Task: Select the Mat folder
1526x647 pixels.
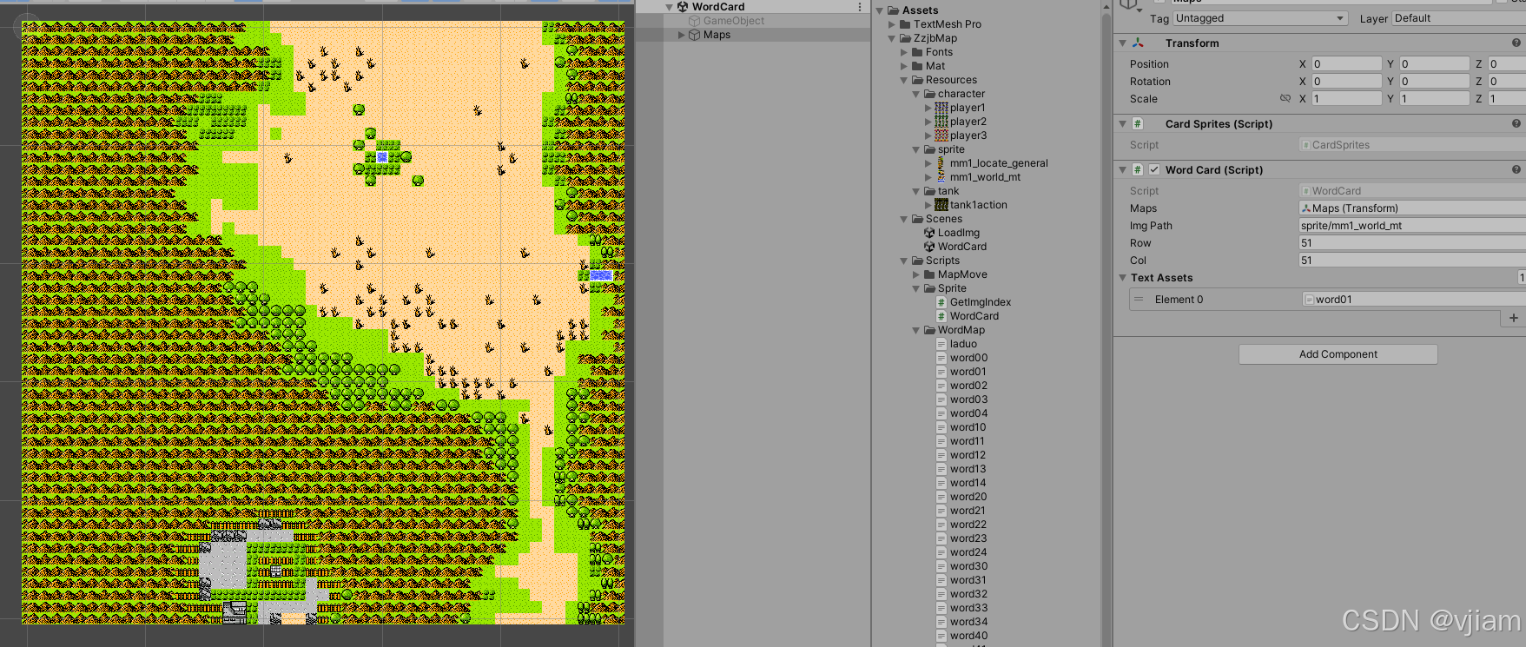Action: click(x=928, y=66)
